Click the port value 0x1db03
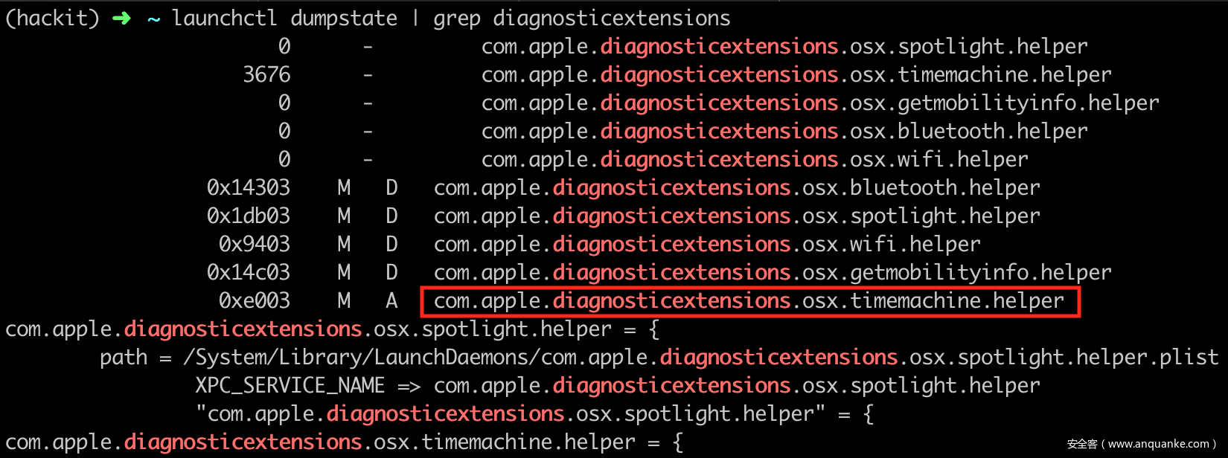This screenshot has width=1228, height=458. pos(249,216)
